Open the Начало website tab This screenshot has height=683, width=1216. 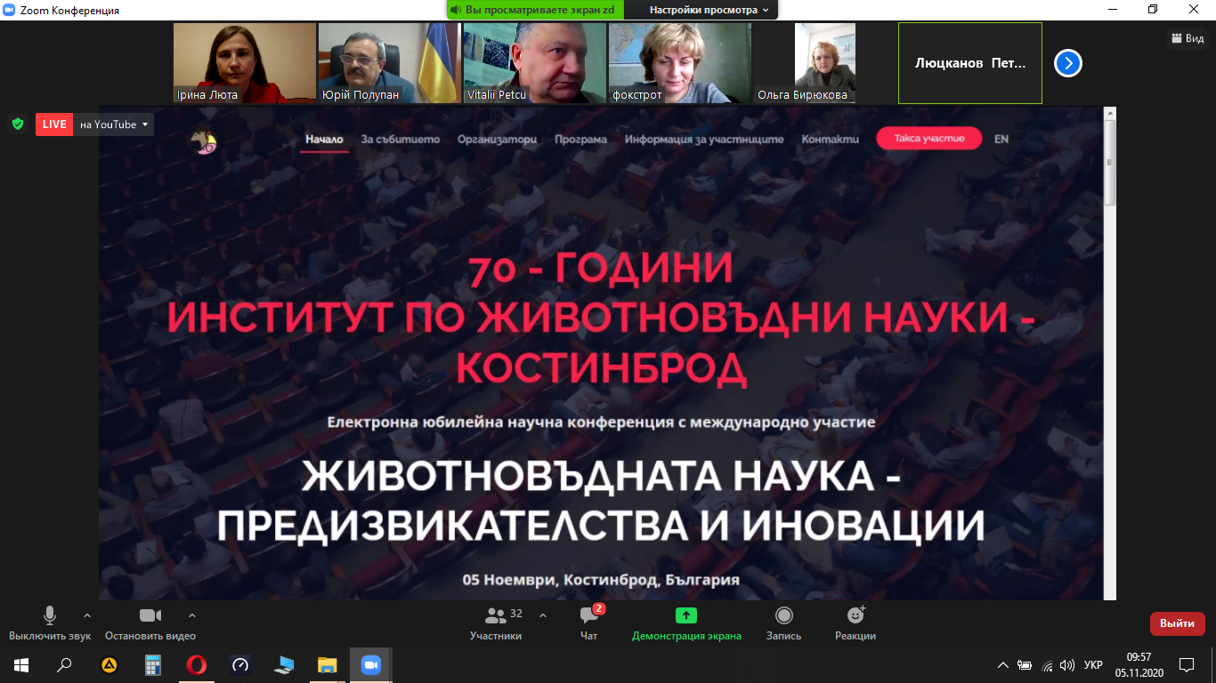(x=324, y=140)
